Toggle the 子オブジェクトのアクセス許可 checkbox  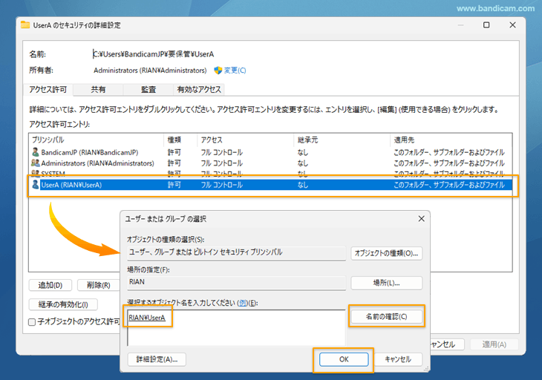point(32,322)
